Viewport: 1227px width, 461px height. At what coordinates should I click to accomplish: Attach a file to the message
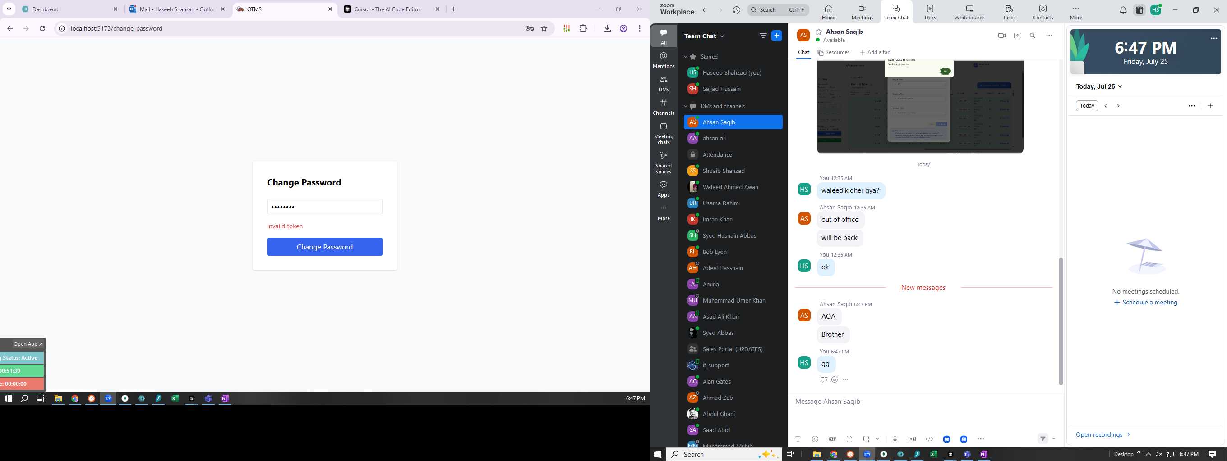(849, 439)
